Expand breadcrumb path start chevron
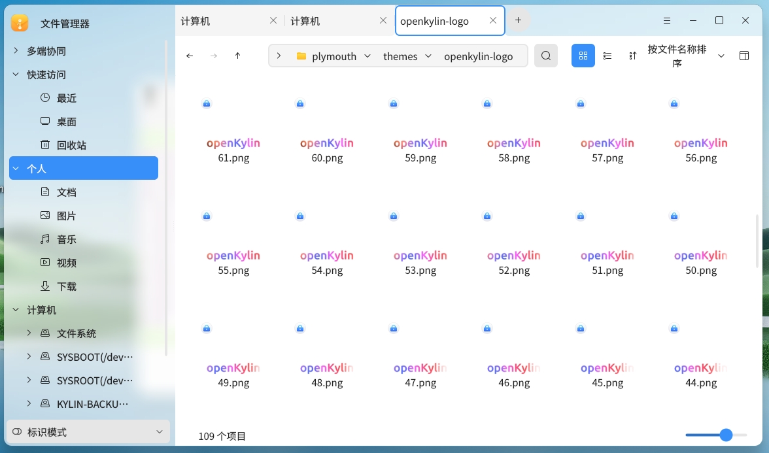 coord(279,56)
